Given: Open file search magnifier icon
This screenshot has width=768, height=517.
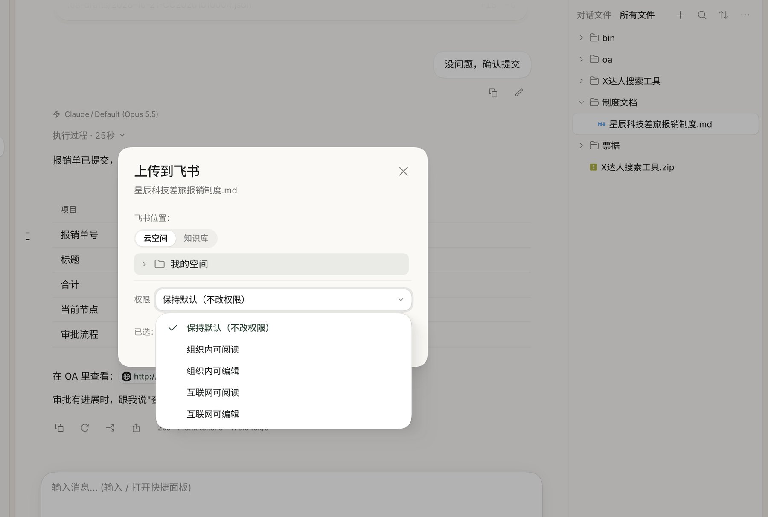Looking at the screenshot, I should pos(702,15).
